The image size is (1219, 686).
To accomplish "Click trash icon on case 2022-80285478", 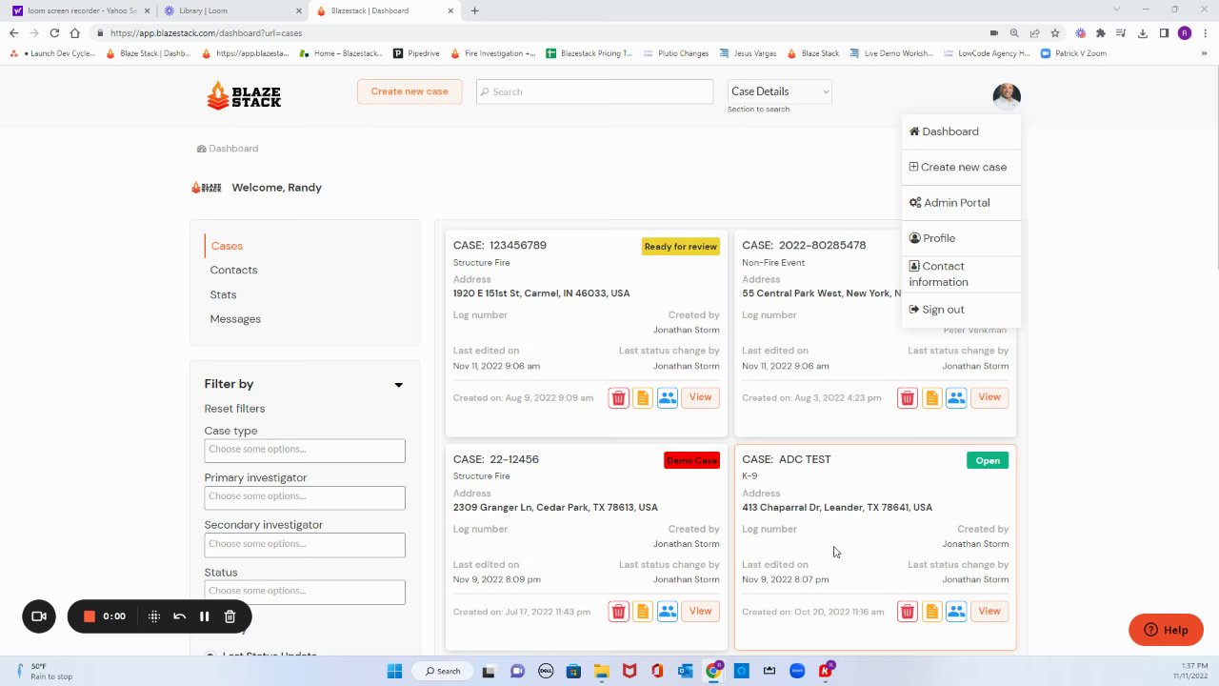I will tap(908, 397).
